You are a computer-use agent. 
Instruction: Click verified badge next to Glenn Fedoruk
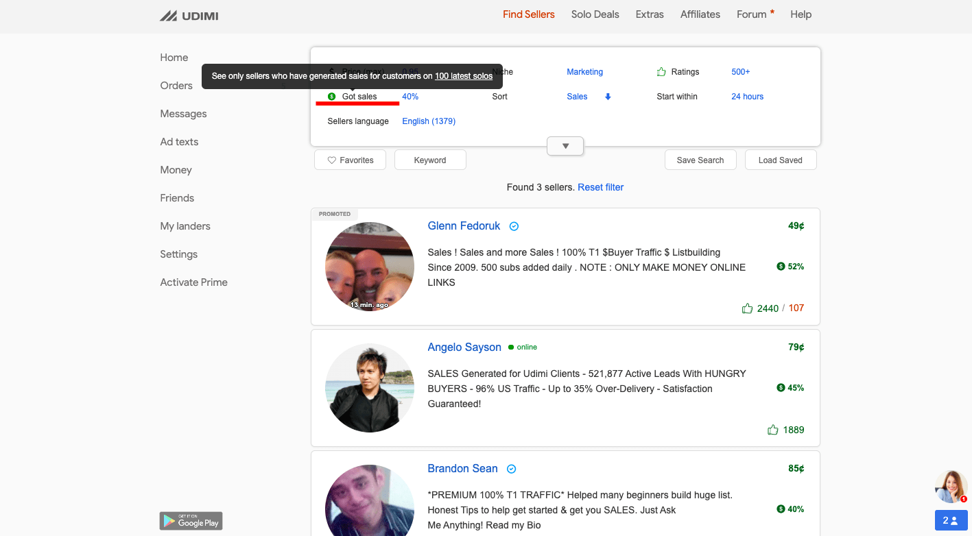514,226
